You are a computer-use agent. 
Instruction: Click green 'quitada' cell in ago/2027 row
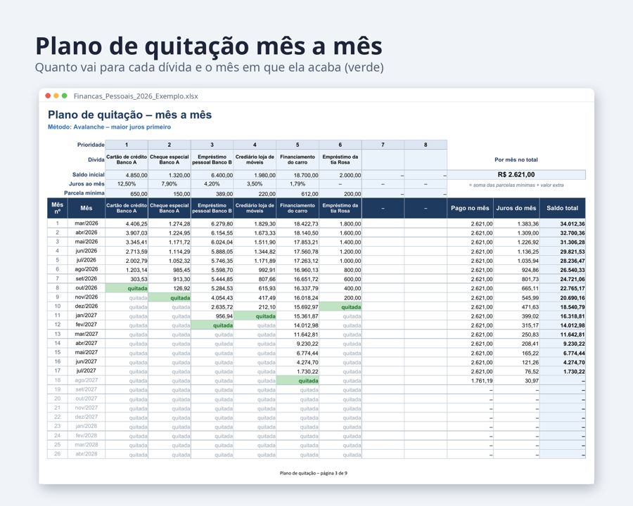pos(298,380)
